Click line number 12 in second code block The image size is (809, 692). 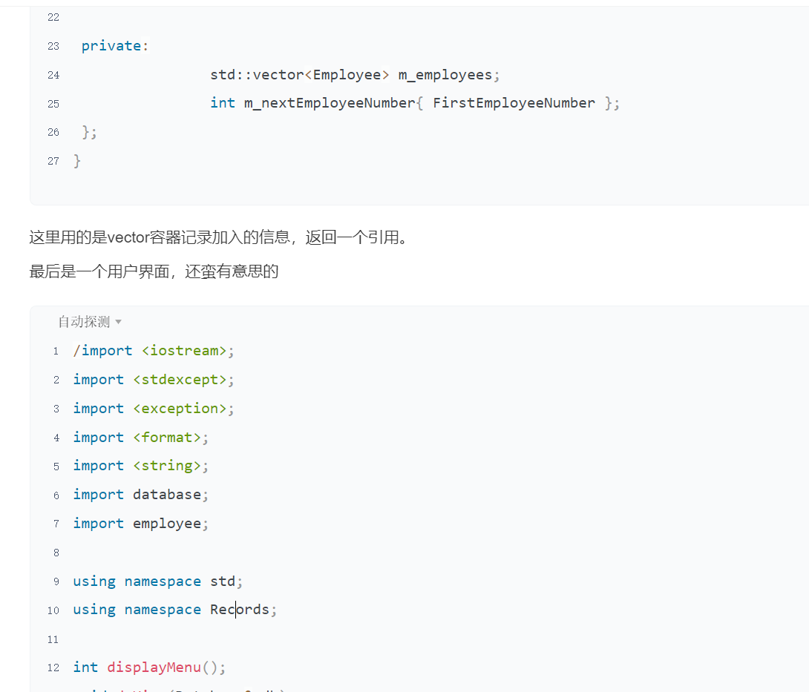click(x=53, y=668)
